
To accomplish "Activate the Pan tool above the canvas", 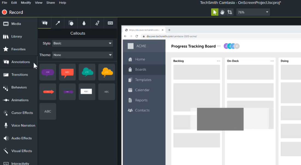I will coord(222,12).
